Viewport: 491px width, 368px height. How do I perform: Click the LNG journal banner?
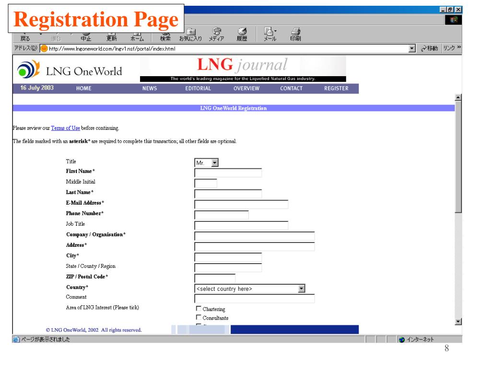243,69
